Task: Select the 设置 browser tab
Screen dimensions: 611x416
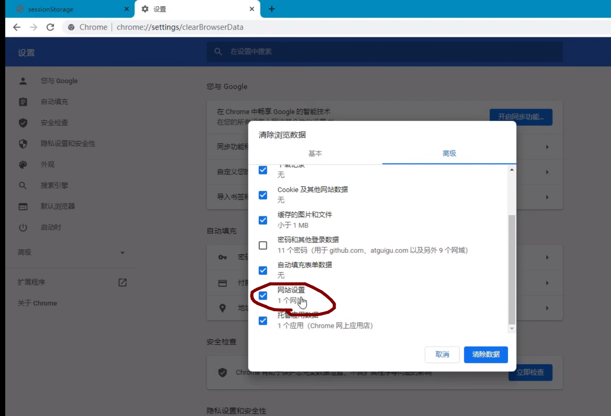Action: (x=198, y=9)
